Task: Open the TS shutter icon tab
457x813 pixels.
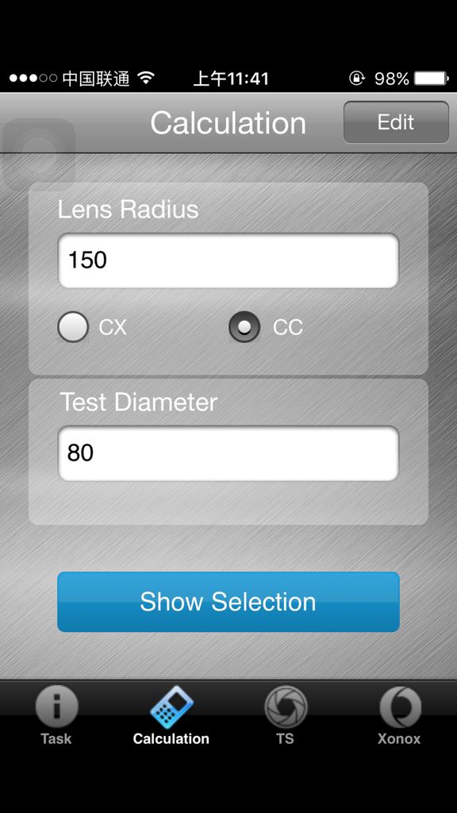Action: [286, 707]
